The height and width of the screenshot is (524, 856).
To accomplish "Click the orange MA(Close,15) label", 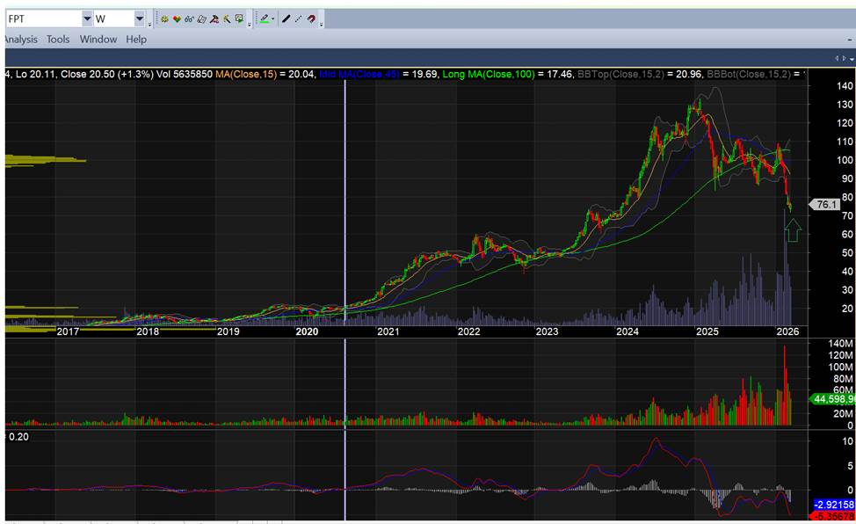I will point(246,74).
